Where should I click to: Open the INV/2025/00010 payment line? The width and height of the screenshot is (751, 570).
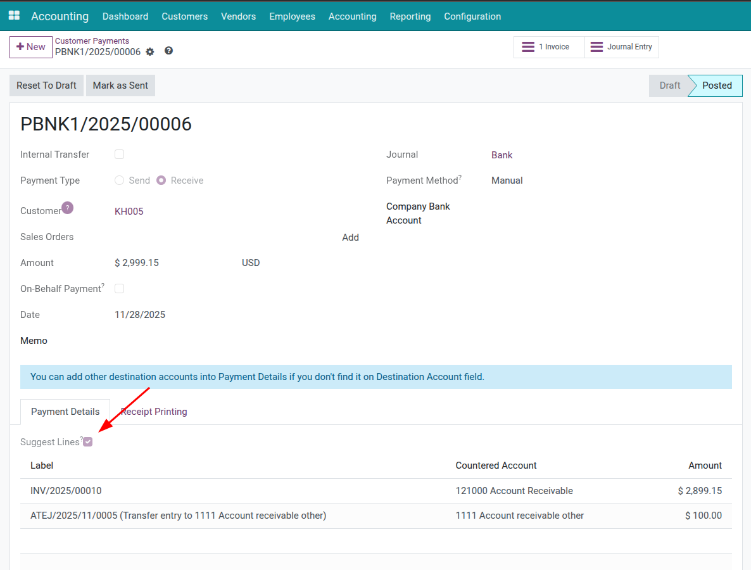pyautogui.click(x=66, y=491)
